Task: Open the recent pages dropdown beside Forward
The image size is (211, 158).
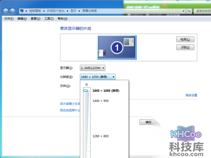Action: point(17,11)
